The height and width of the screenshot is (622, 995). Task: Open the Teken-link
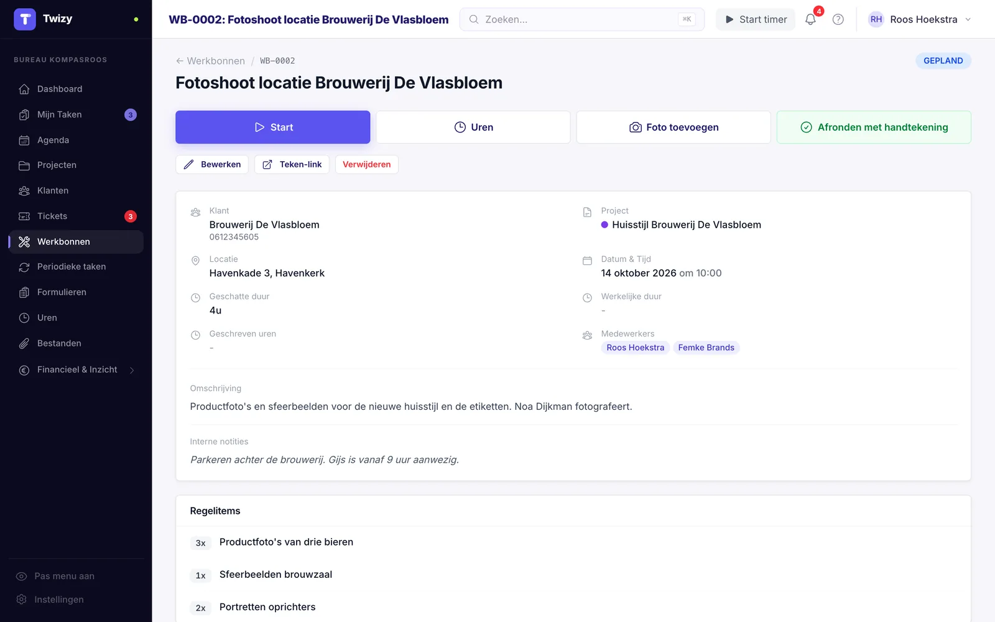point(292,164)
